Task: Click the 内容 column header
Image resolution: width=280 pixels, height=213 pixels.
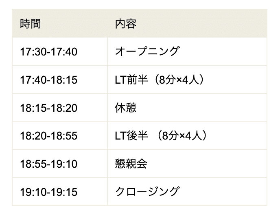Action: click(x=125, y=24)
